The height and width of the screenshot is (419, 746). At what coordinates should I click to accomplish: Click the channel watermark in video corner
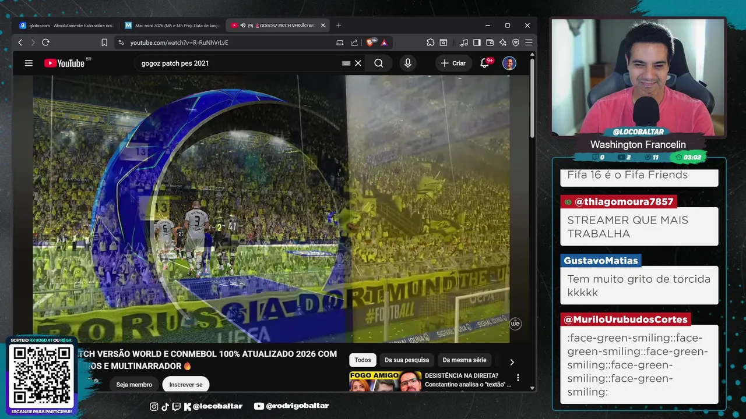coord(515,324)
